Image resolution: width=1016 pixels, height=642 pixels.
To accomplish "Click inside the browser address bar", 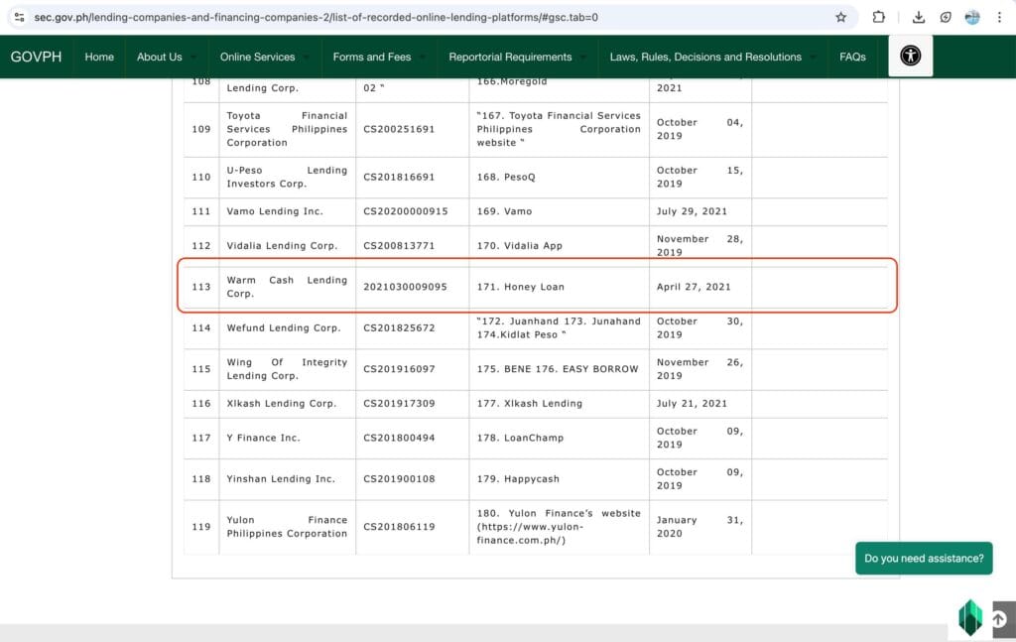I will coord(427,17).
